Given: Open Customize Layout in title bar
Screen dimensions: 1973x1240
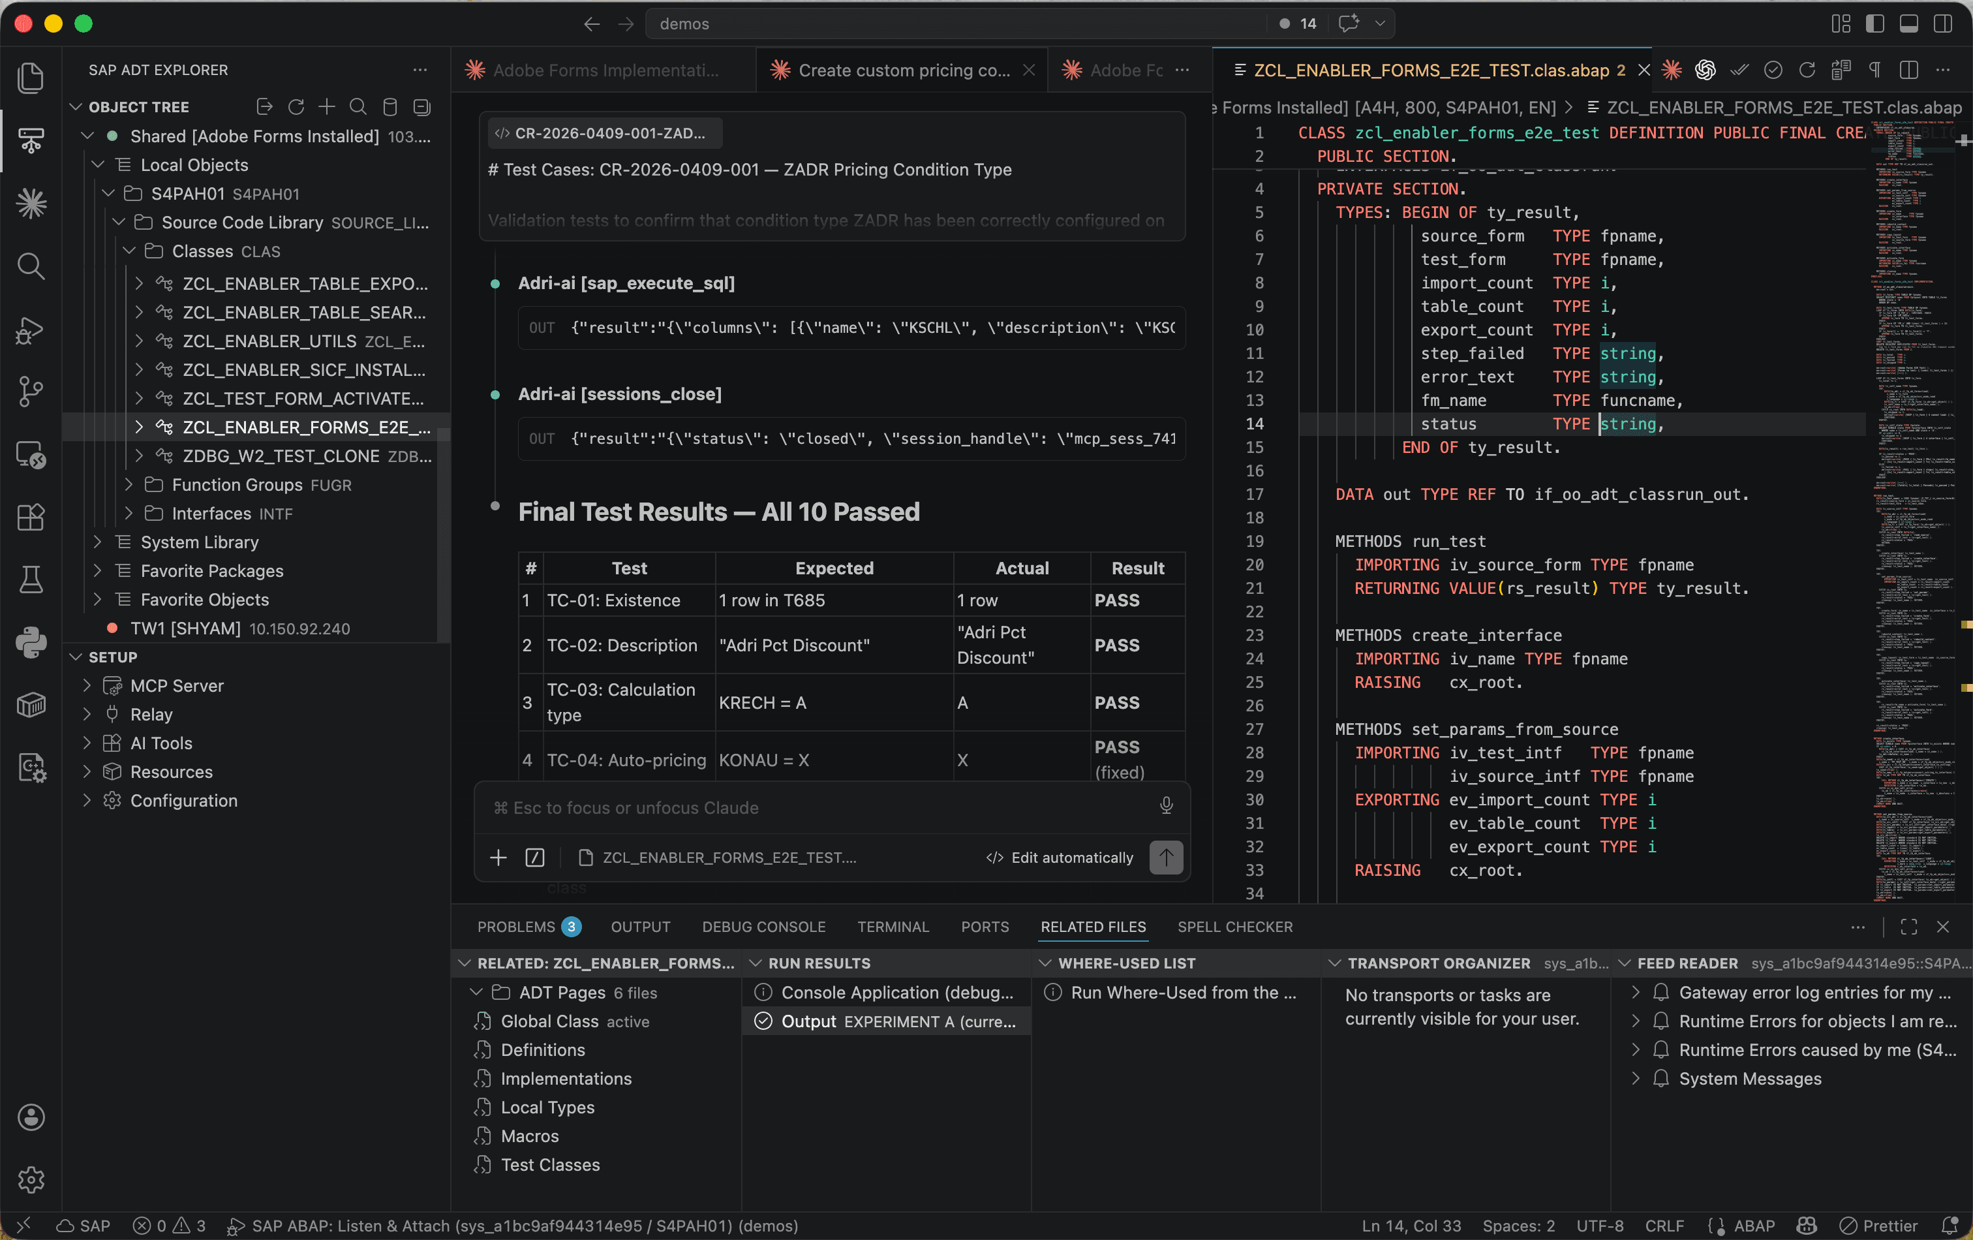Looking at the screenshot, I should click(1841, 23).
